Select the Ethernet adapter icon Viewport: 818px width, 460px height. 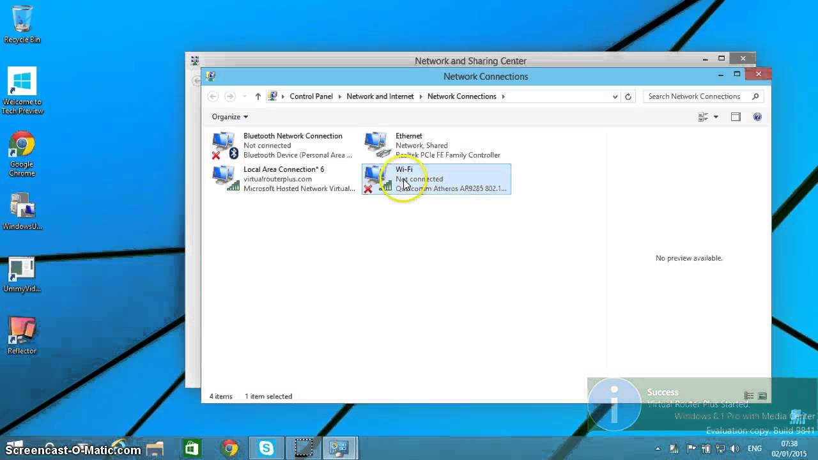coord(377,145)
